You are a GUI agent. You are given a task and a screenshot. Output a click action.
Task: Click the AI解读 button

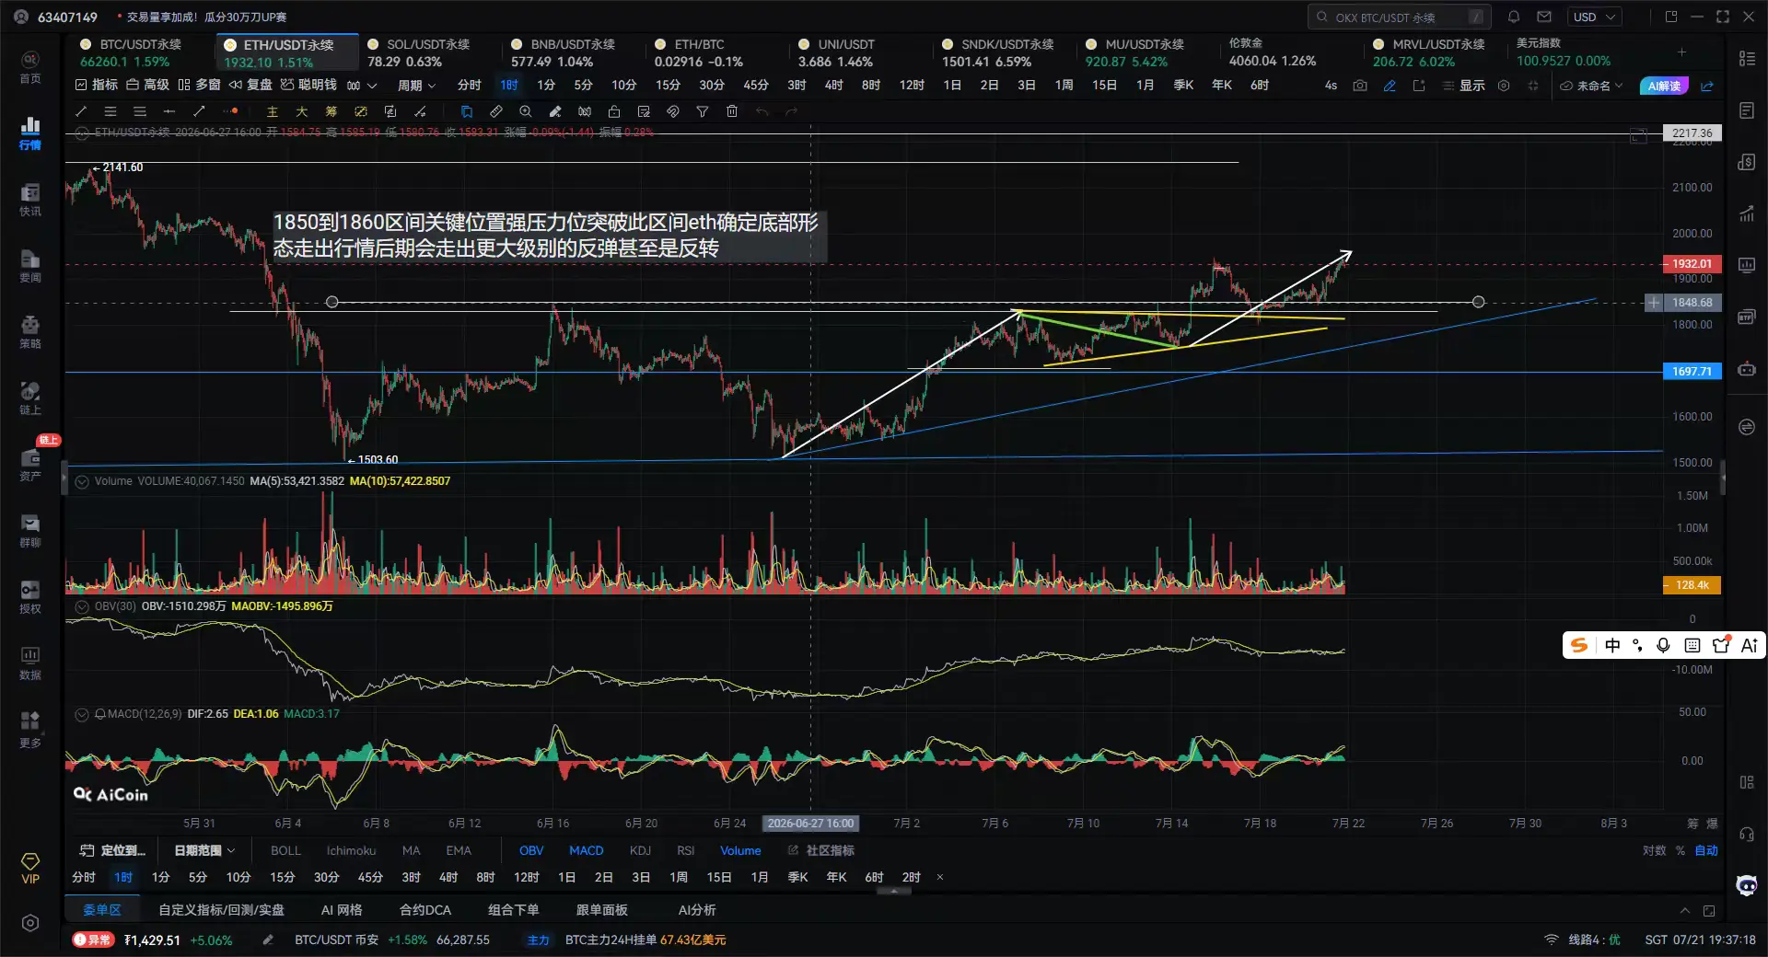click(x=1664, y=86)
